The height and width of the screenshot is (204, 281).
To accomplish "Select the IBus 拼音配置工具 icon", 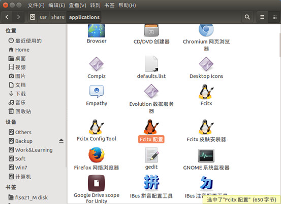I will click(x=151, y=182).
